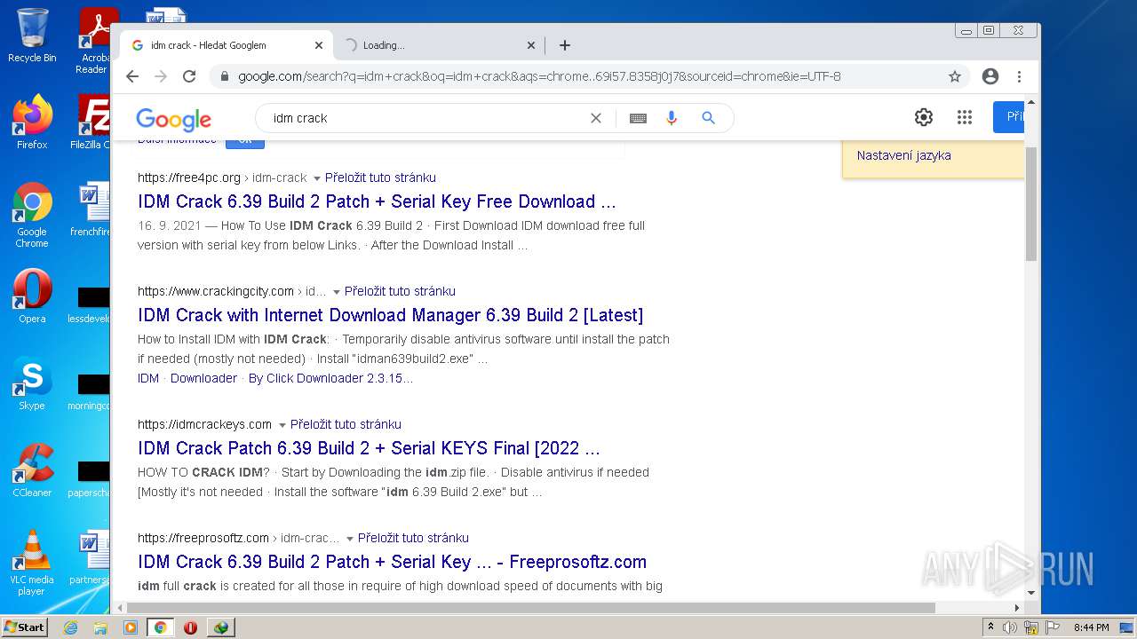Close the Loading tab
Viewport: 1137px width, 639px height.
point(531,45)
